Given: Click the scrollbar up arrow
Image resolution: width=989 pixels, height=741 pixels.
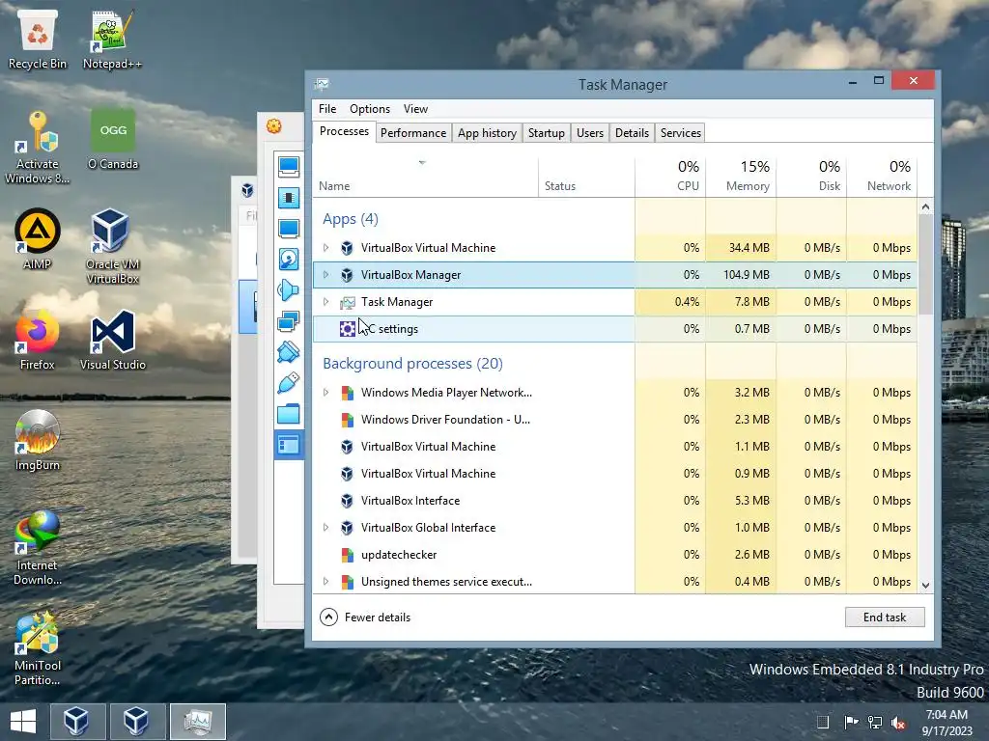Looking at the screenshot, I should (x=925, y=206).
